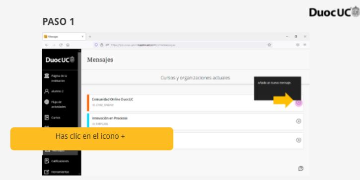Click the plus icon on third course row
360x180 pixels.
click(x=298, y=140)
